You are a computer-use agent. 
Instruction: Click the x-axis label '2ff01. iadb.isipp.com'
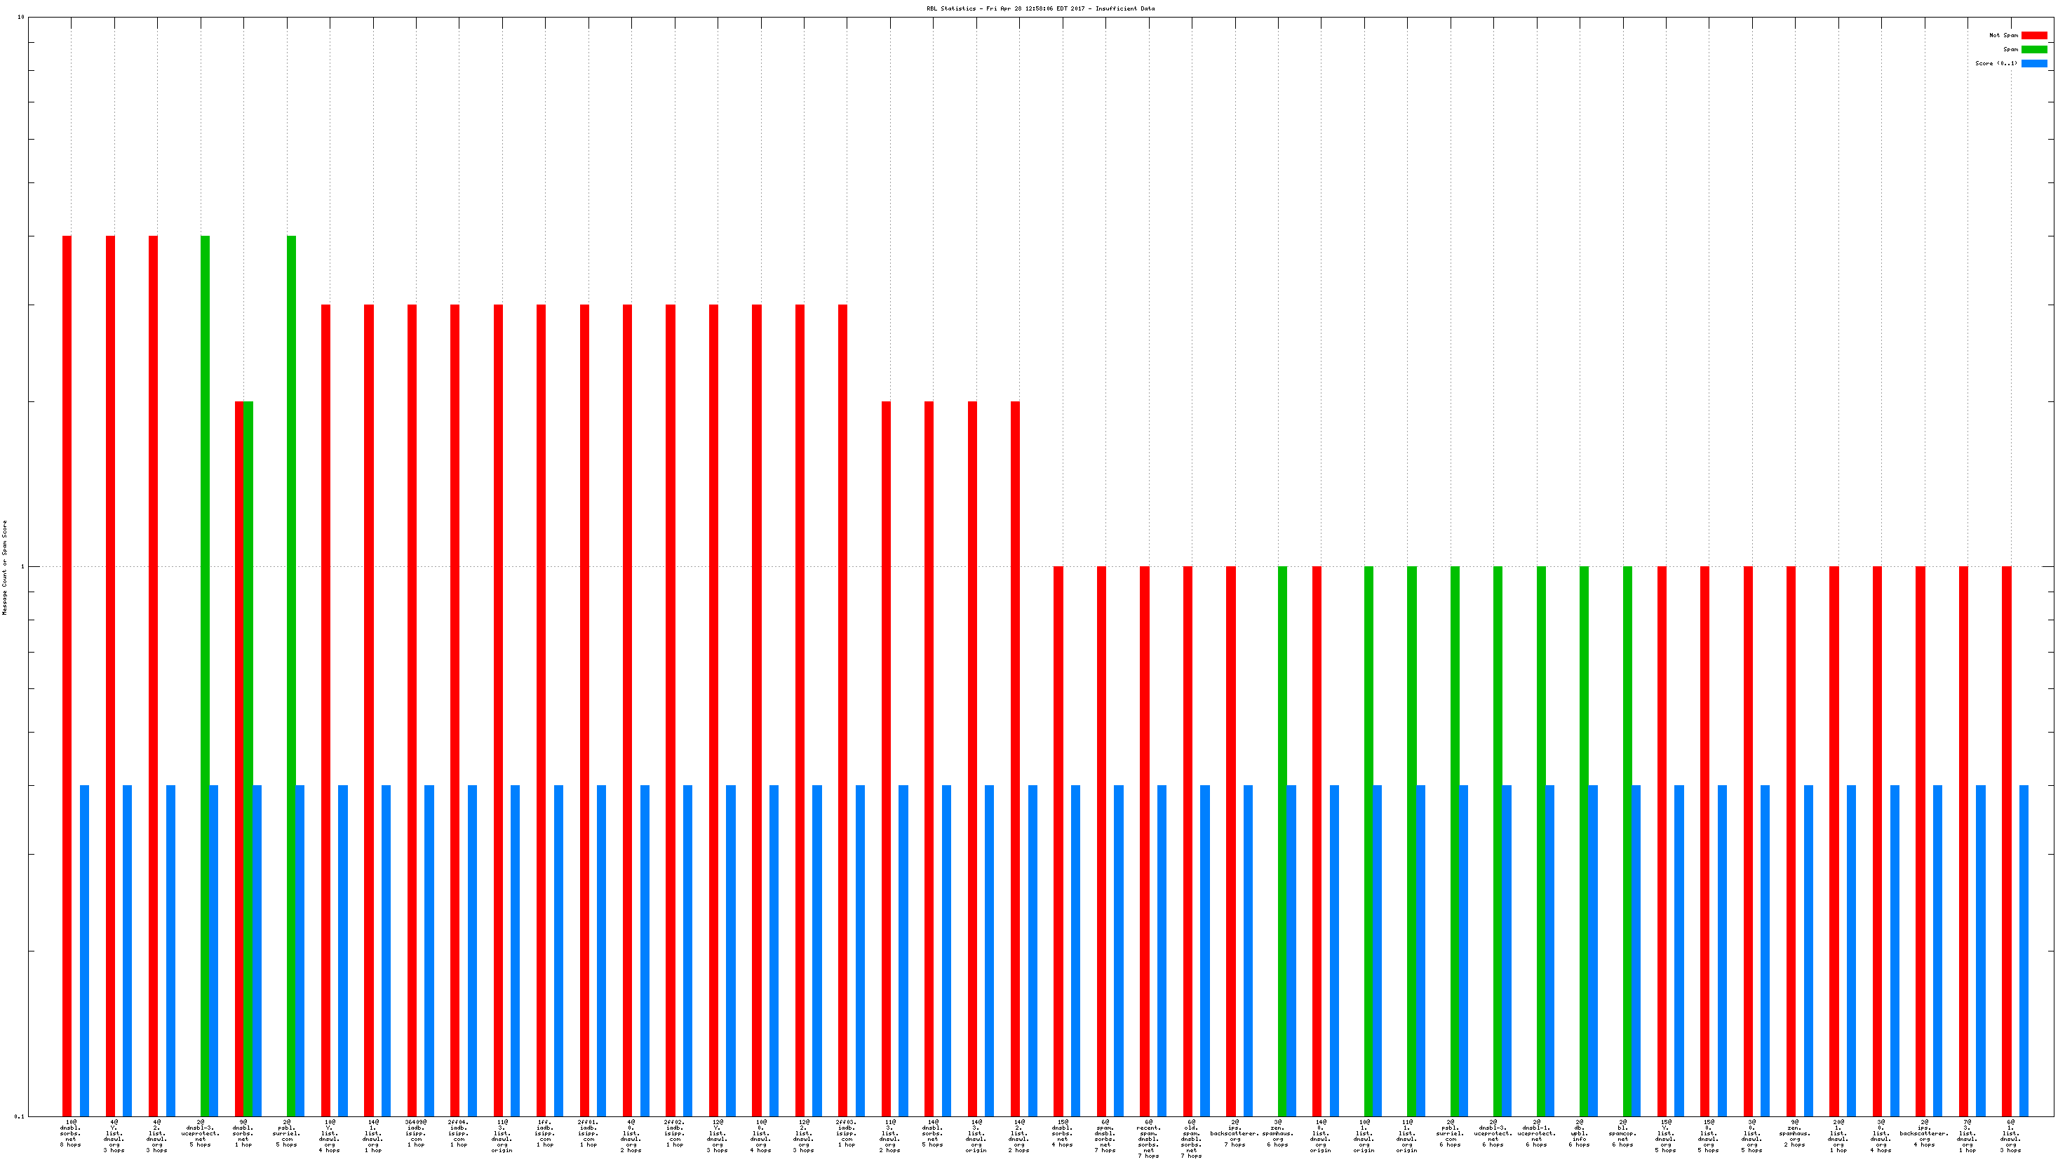tap(588, 1133)
